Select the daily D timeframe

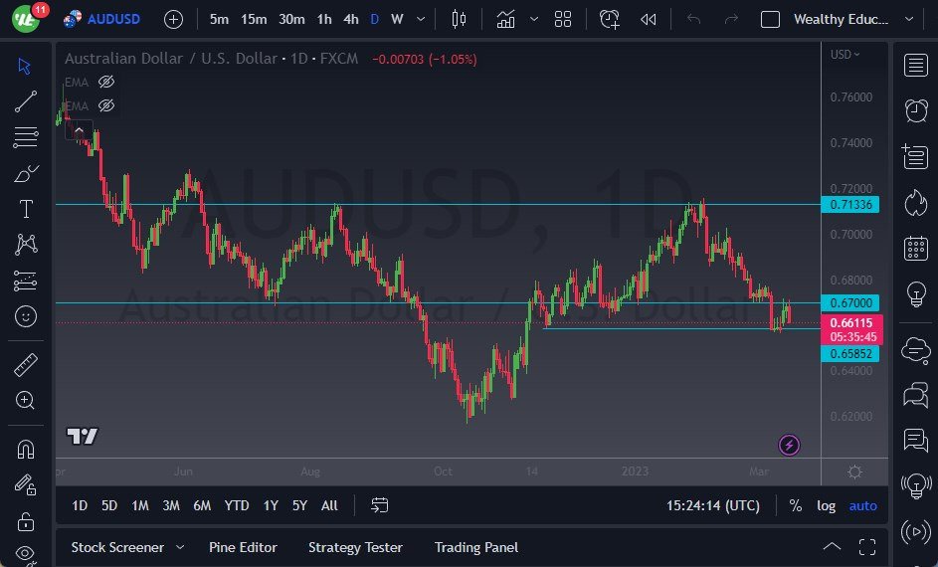[374, 19]
